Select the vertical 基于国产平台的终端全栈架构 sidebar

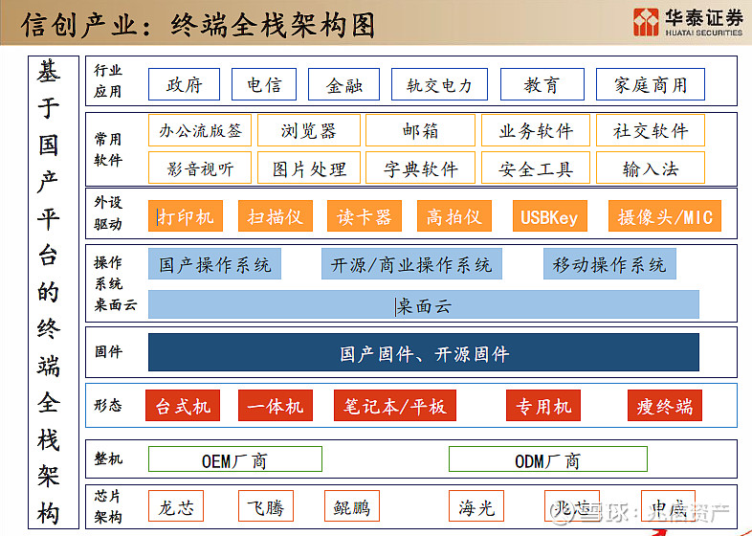[54, 292]
